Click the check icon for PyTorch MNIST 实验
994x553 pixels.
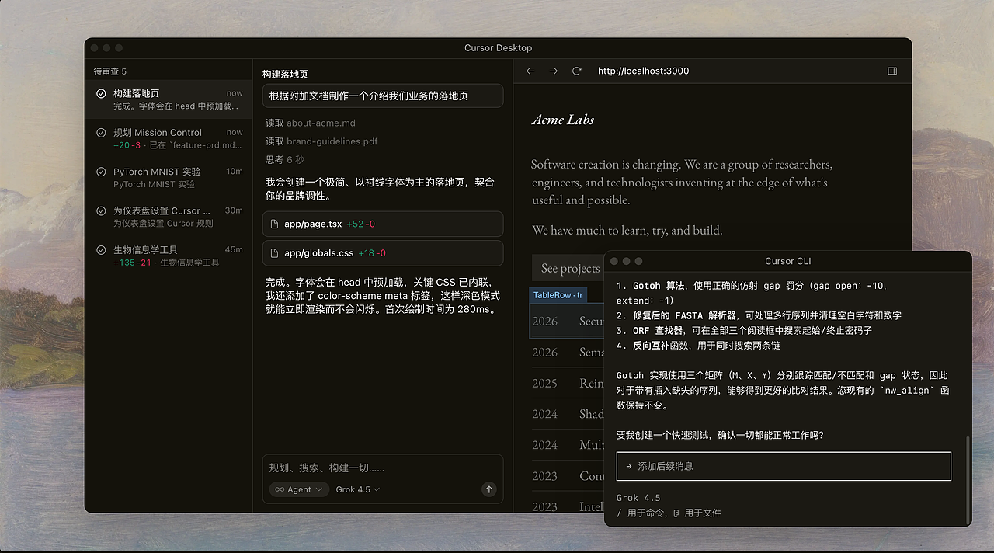pos(101,172)
